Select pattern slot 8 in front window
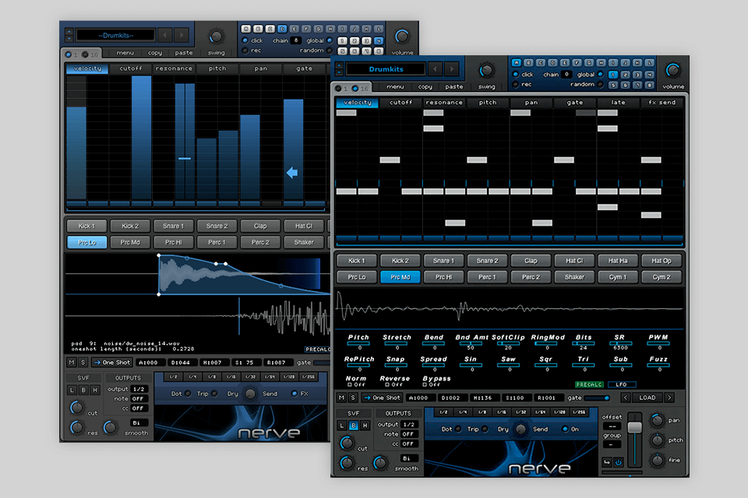Image resolution: width=748 pixels, height=498 pixels. tap(649, 86)
